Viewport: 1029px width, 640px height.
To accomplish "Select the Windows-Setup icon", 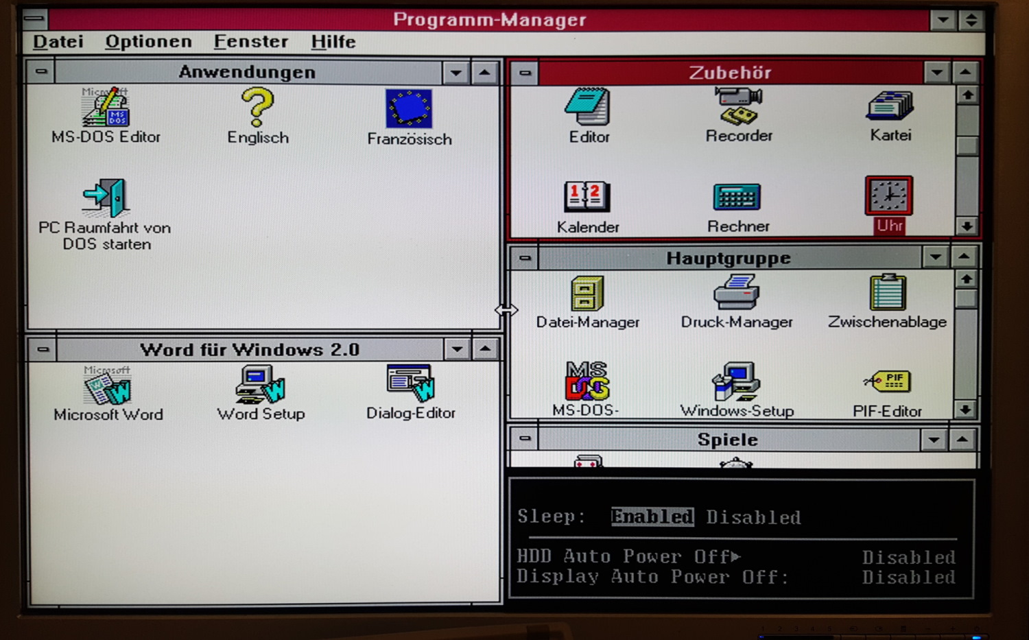I will point(736,381).
